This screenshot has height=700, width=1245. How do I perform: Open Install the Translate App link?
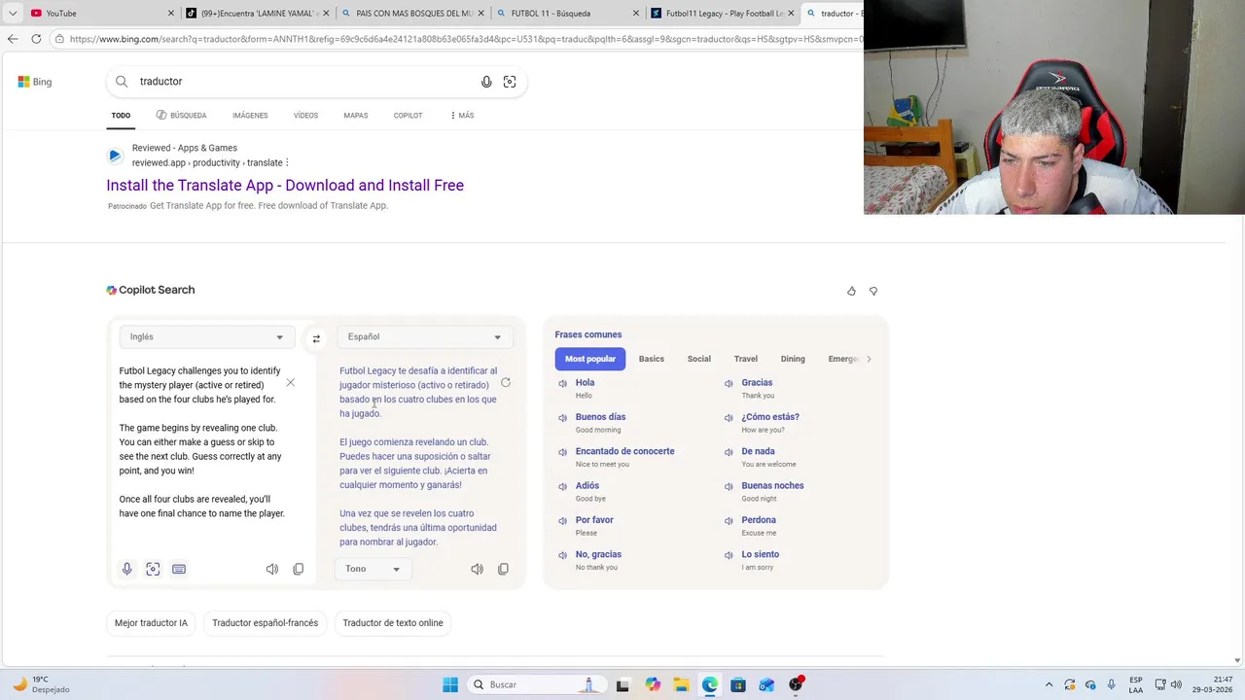coord(285,186)
